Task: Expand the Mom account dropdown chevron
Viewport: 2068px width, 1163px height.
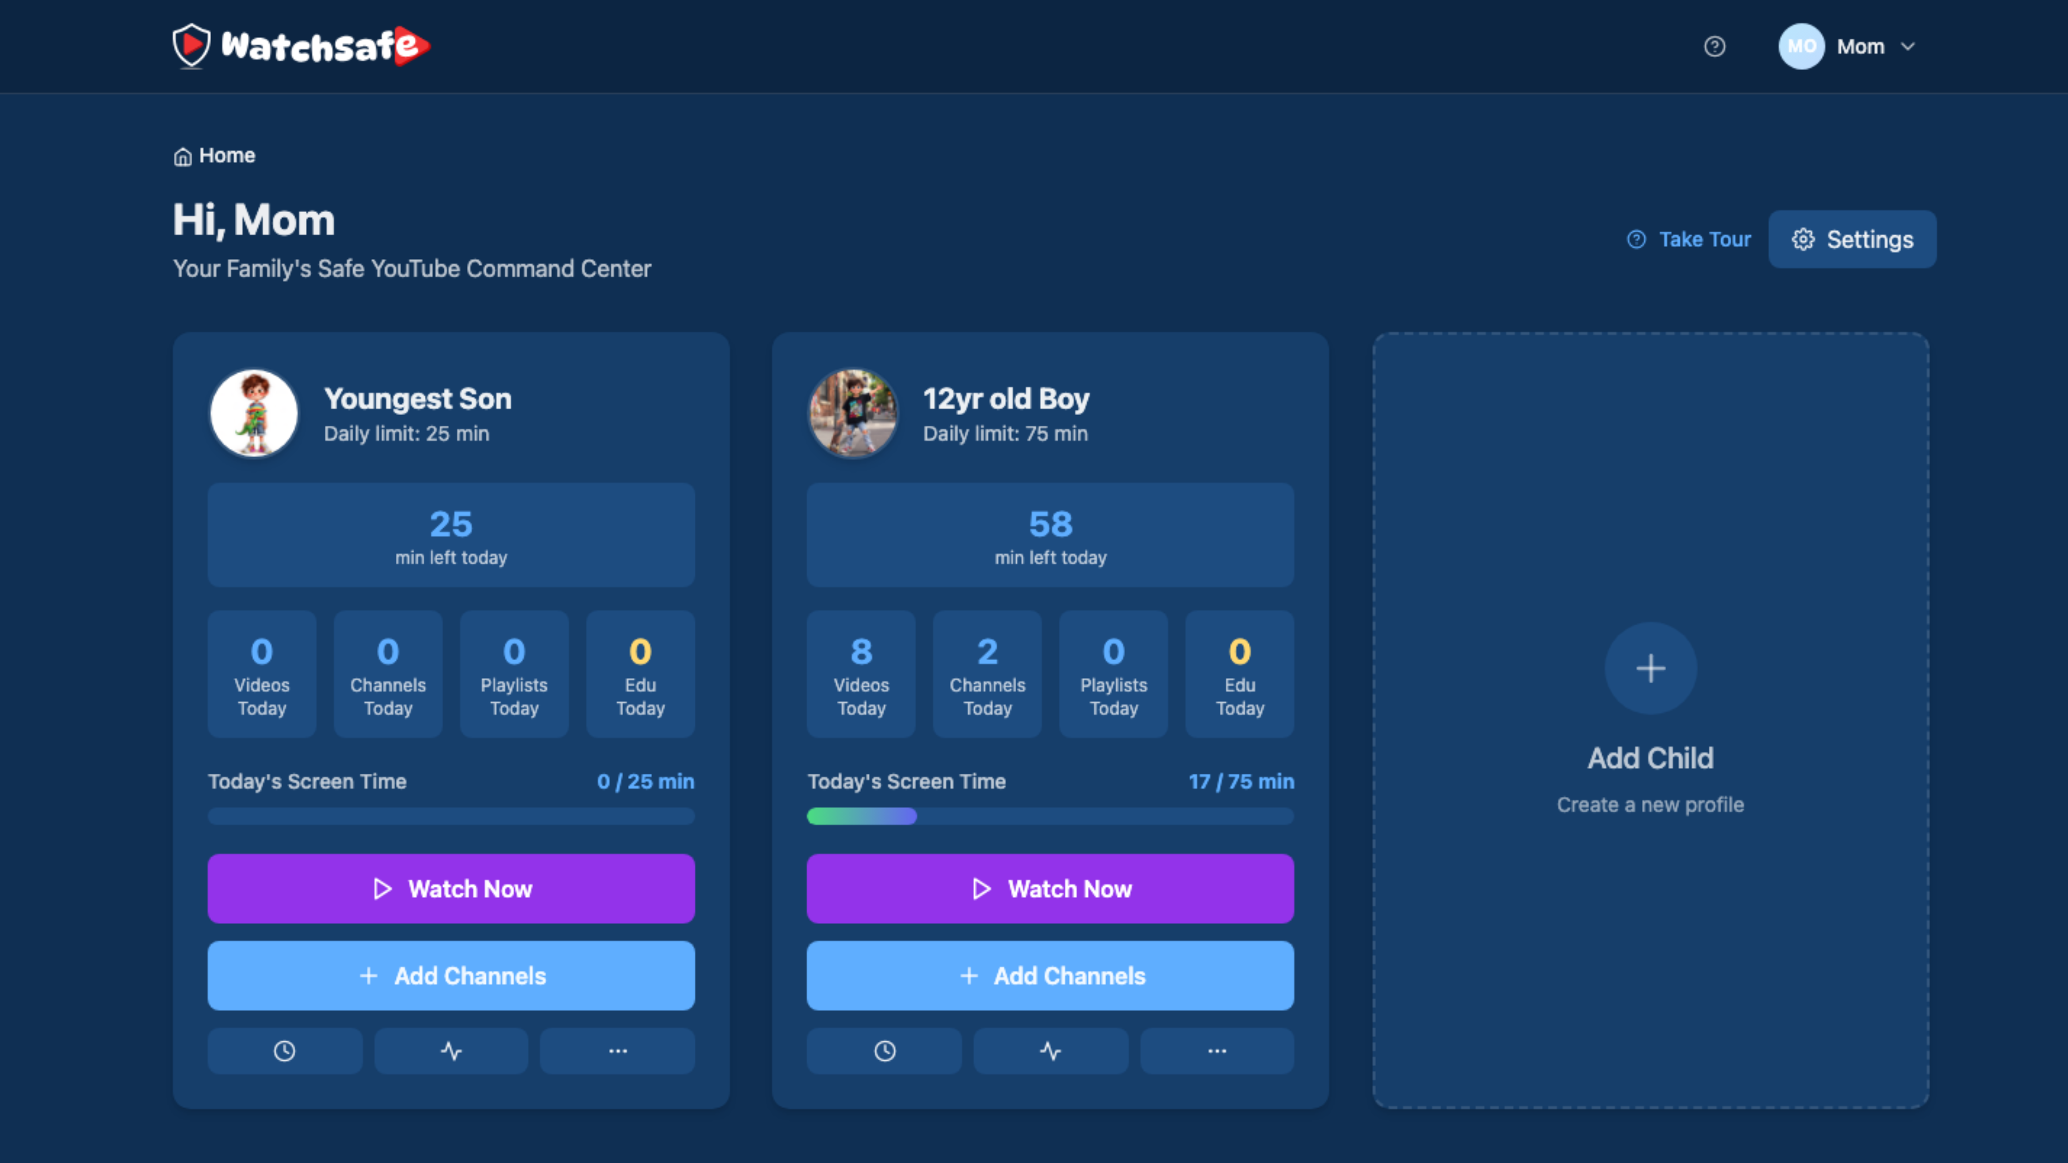Action: [1908, 46]
